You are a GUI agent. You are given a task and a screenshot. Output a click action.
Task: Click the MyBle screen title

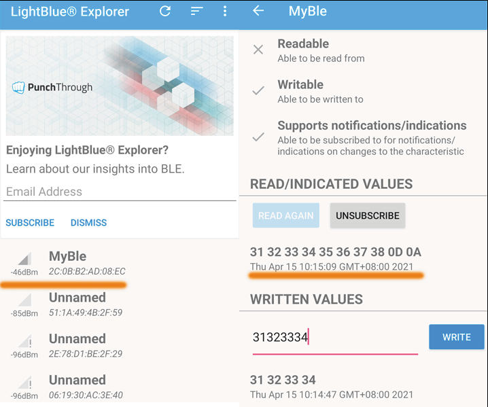click(x=308, y=11)
